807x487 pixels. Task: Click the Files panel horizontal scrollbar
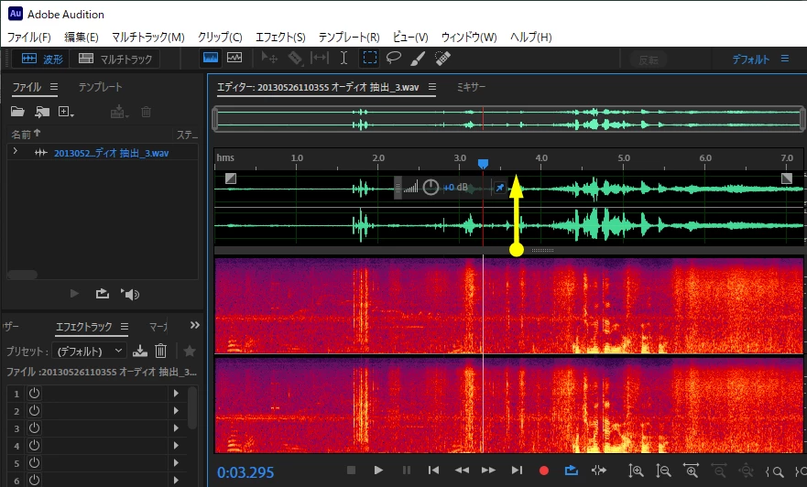click(22, 275)
